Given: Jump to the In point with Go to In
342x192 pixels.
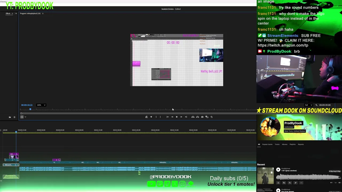Looking at the screenshot, I should pos(168,117).
